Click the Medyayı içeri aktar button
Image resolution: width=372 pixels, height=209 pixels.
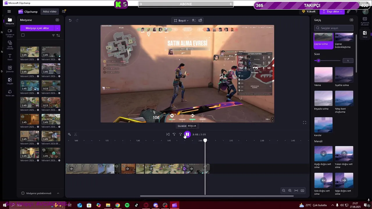tap(37, 28)
